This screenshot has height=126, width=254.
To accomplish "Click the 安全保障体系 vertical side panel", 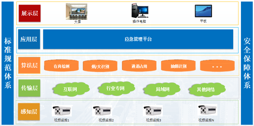I will coord(247,63).
